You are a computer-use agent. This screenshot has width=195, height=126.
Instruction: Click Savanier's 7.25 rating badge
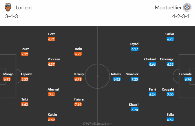135,79
